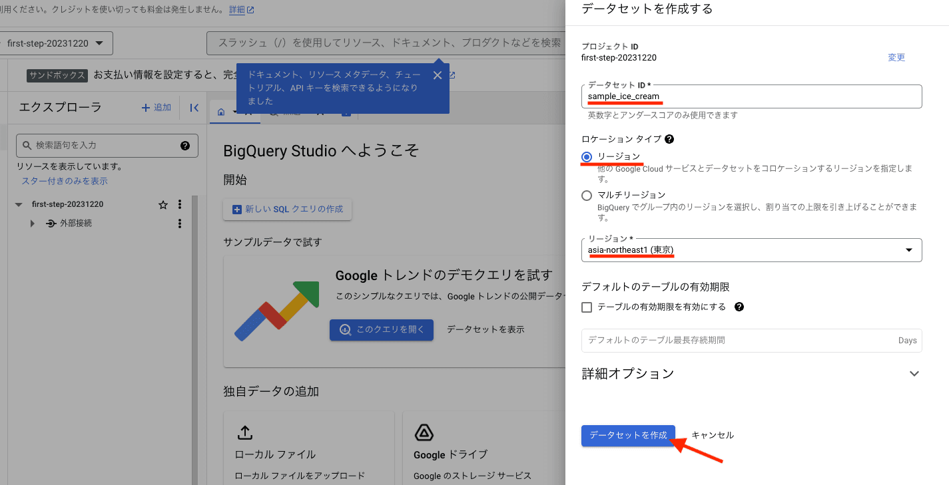The height and width of the screenshot is (485, 949).
Task: Click 追加 in the Explorer panel
Action: [156, 107]
